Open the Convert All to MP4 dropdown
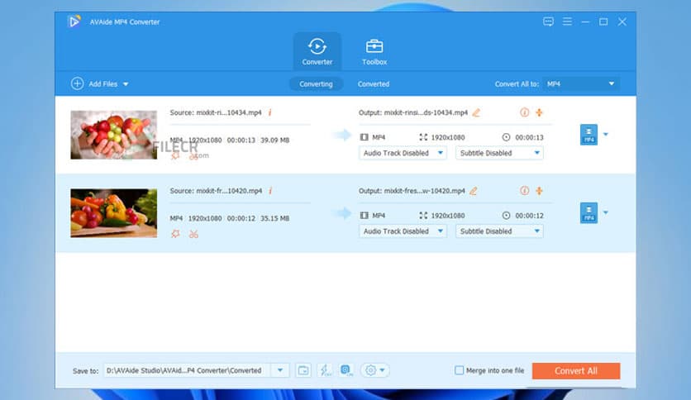 [x=581, y=83]
